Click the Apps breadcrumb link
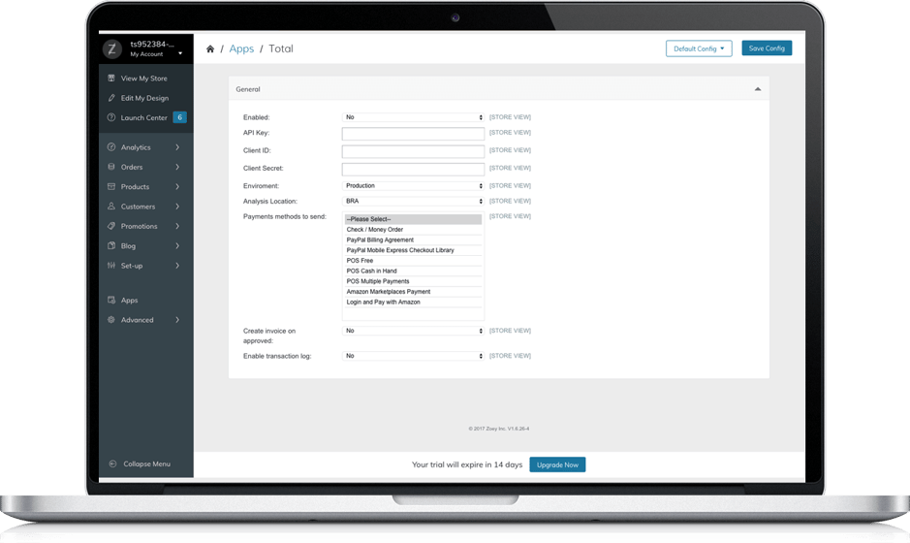This screenshot has width=910, height=543. point(241,48)
